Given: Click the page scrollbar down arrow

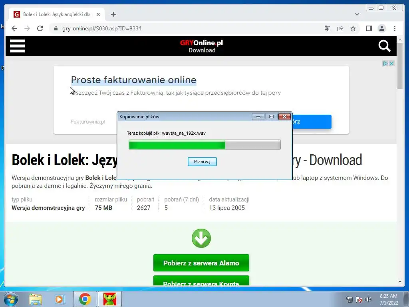Looking at the screenshot, I should click(x=400, y=282).
